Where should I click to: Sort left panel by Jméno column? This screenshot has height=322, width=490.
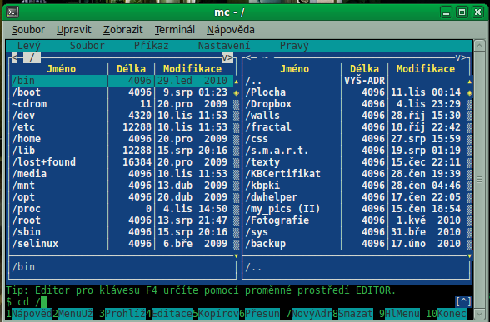coord(62,68)
